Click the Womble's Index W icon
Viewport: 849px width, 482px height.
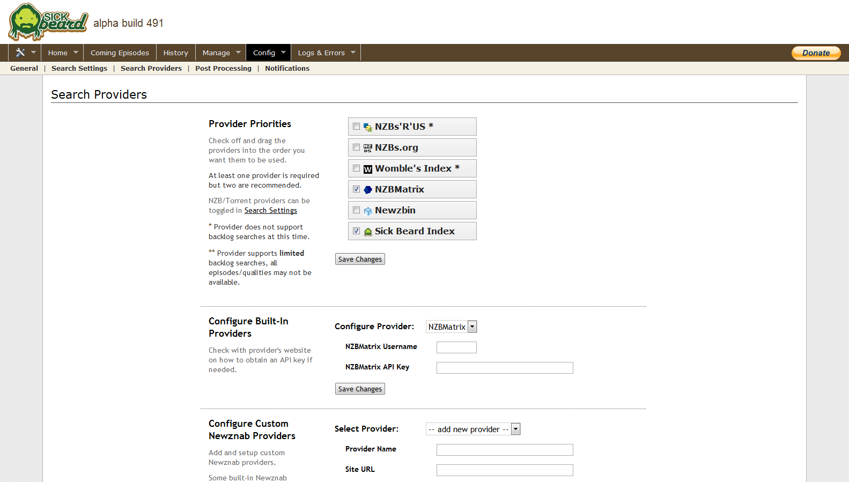coord(368,169)
